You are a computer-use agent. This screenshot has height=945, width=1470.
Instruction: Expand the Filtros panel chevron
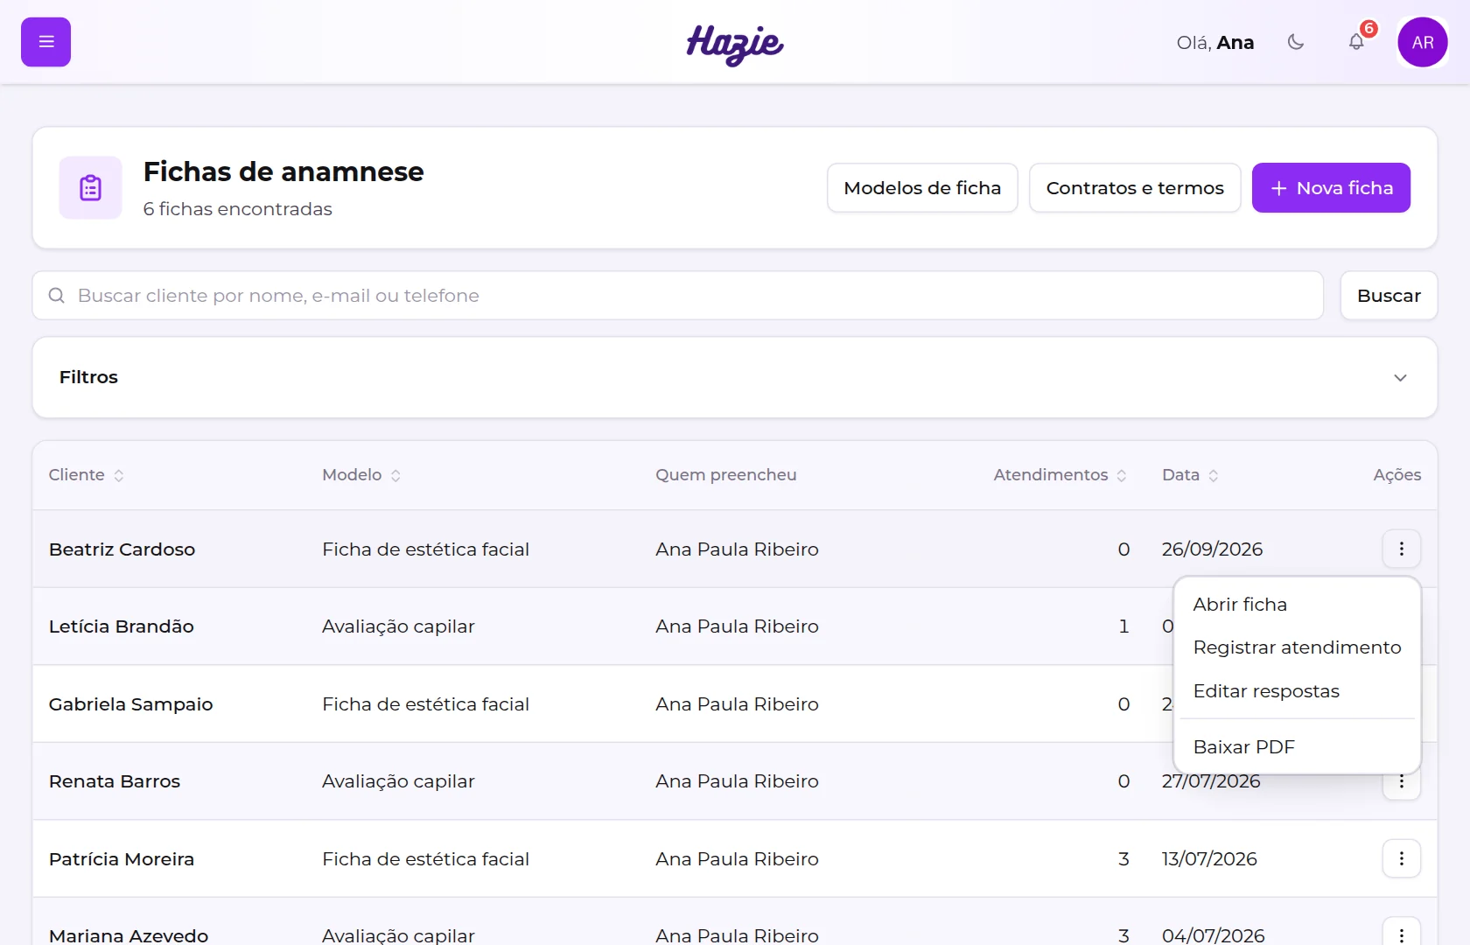click(1400, 377)
